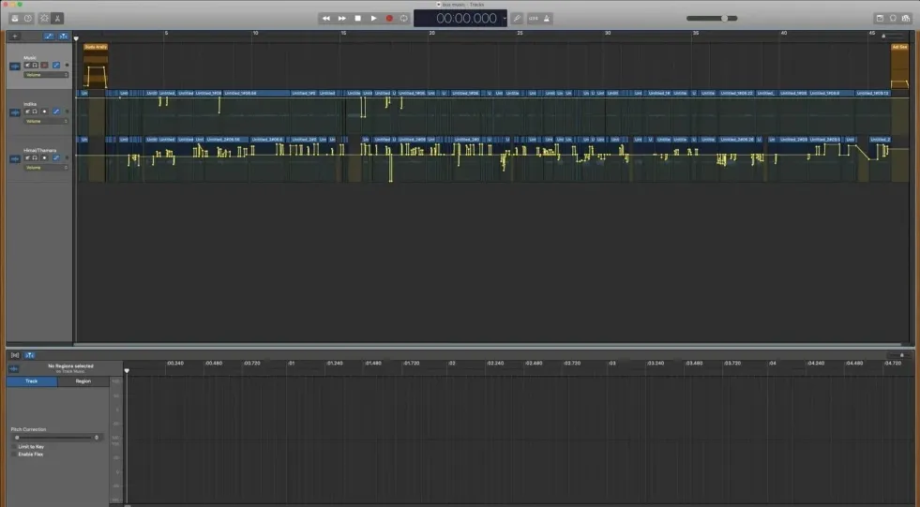Viewport: 920px width, 507px height.
Task: Click the editor track waveform icon
Action: (x=13, y=368)
